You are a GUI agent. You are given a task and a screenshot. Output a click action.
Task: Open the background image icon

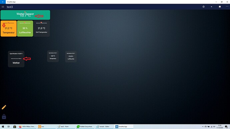click(x=220, y=7)
